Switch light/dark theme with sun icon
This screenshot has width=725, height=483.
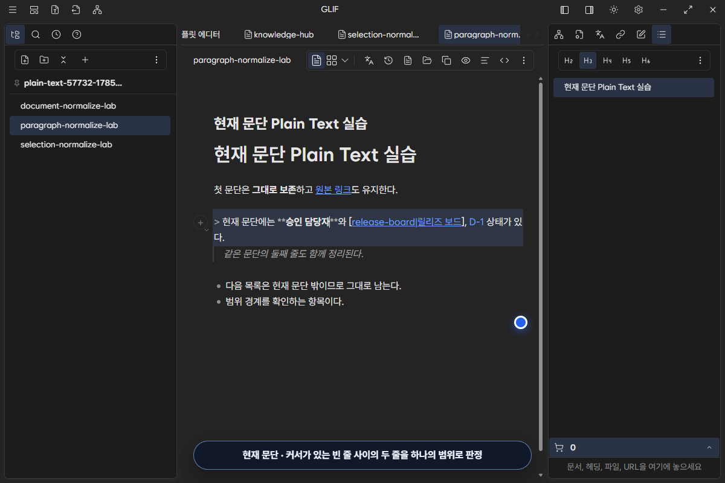(614, 10)
